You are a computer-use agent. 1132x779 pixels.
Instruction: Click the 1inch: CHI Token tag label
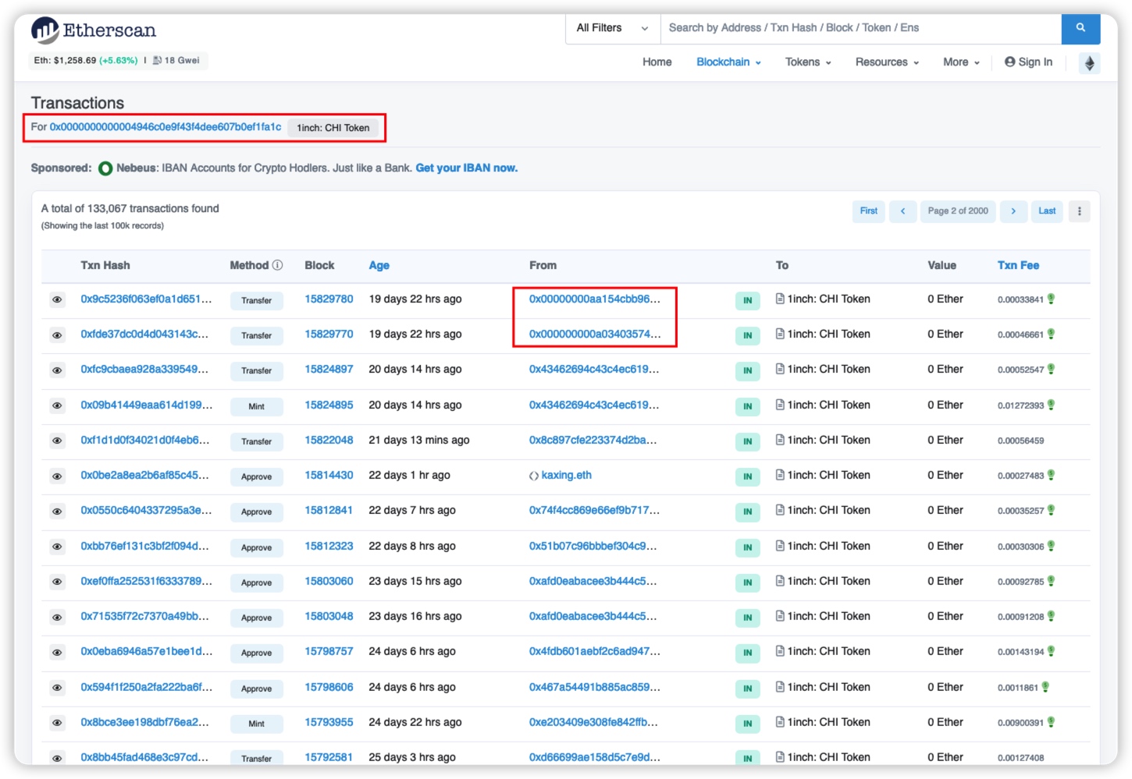[333, 128]
